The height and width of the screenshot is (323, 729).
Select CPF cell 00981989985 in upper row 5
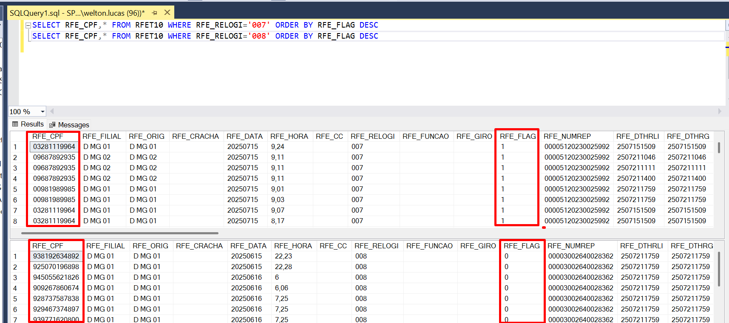tap(54, 189)
